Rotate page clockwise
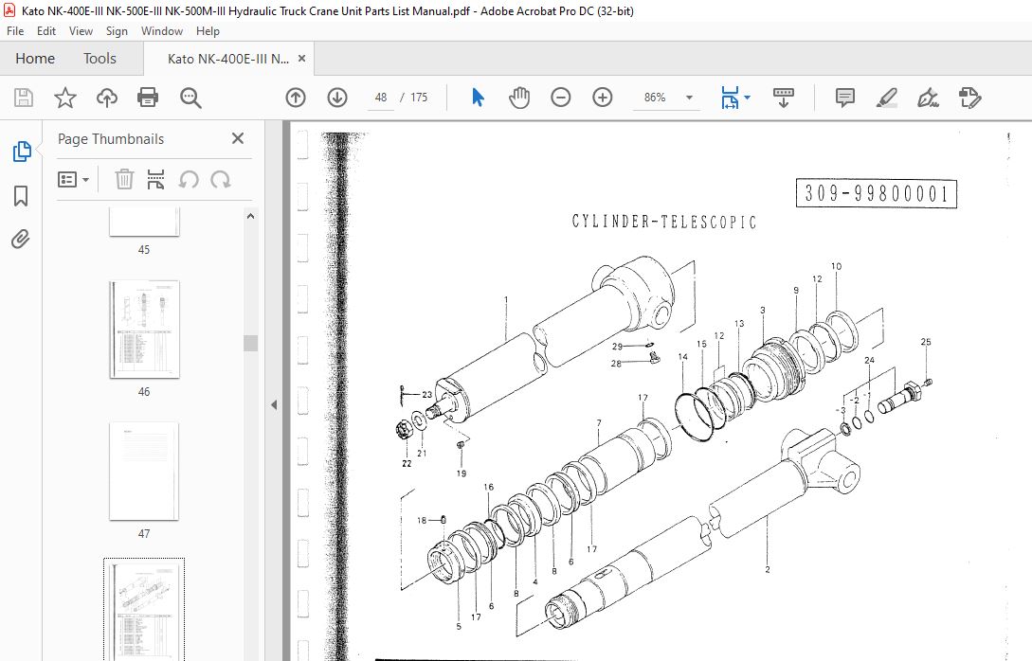 [x=221, y=179]
